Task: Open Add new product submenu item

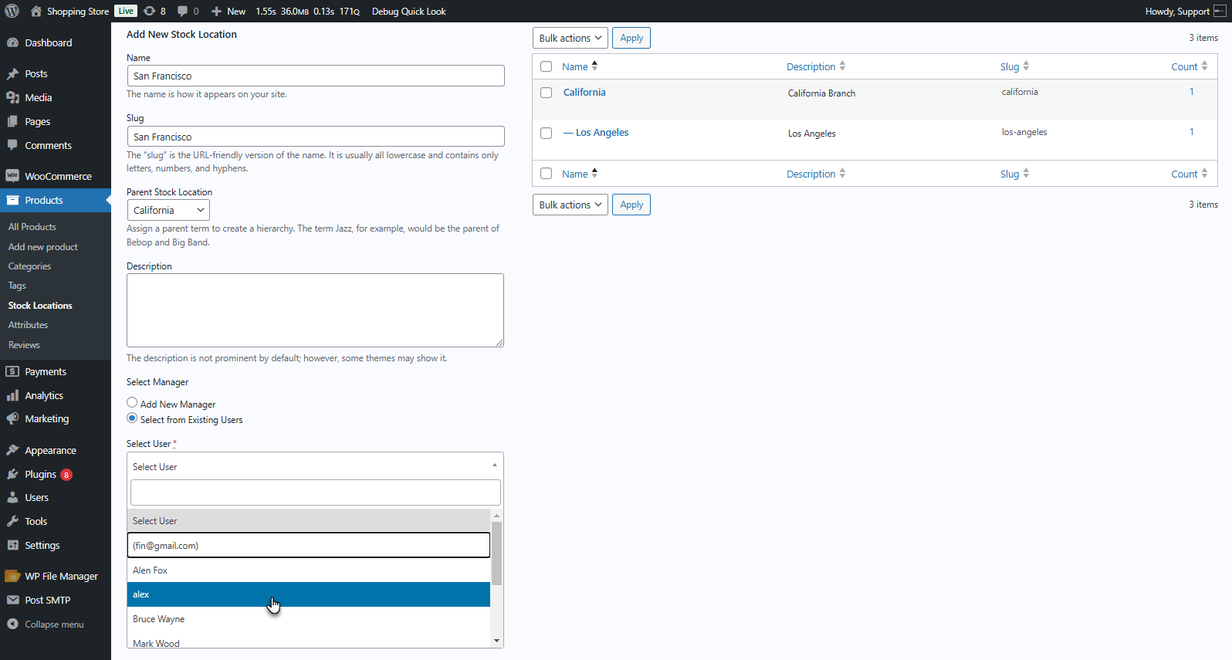Action: tap(43, 247)
